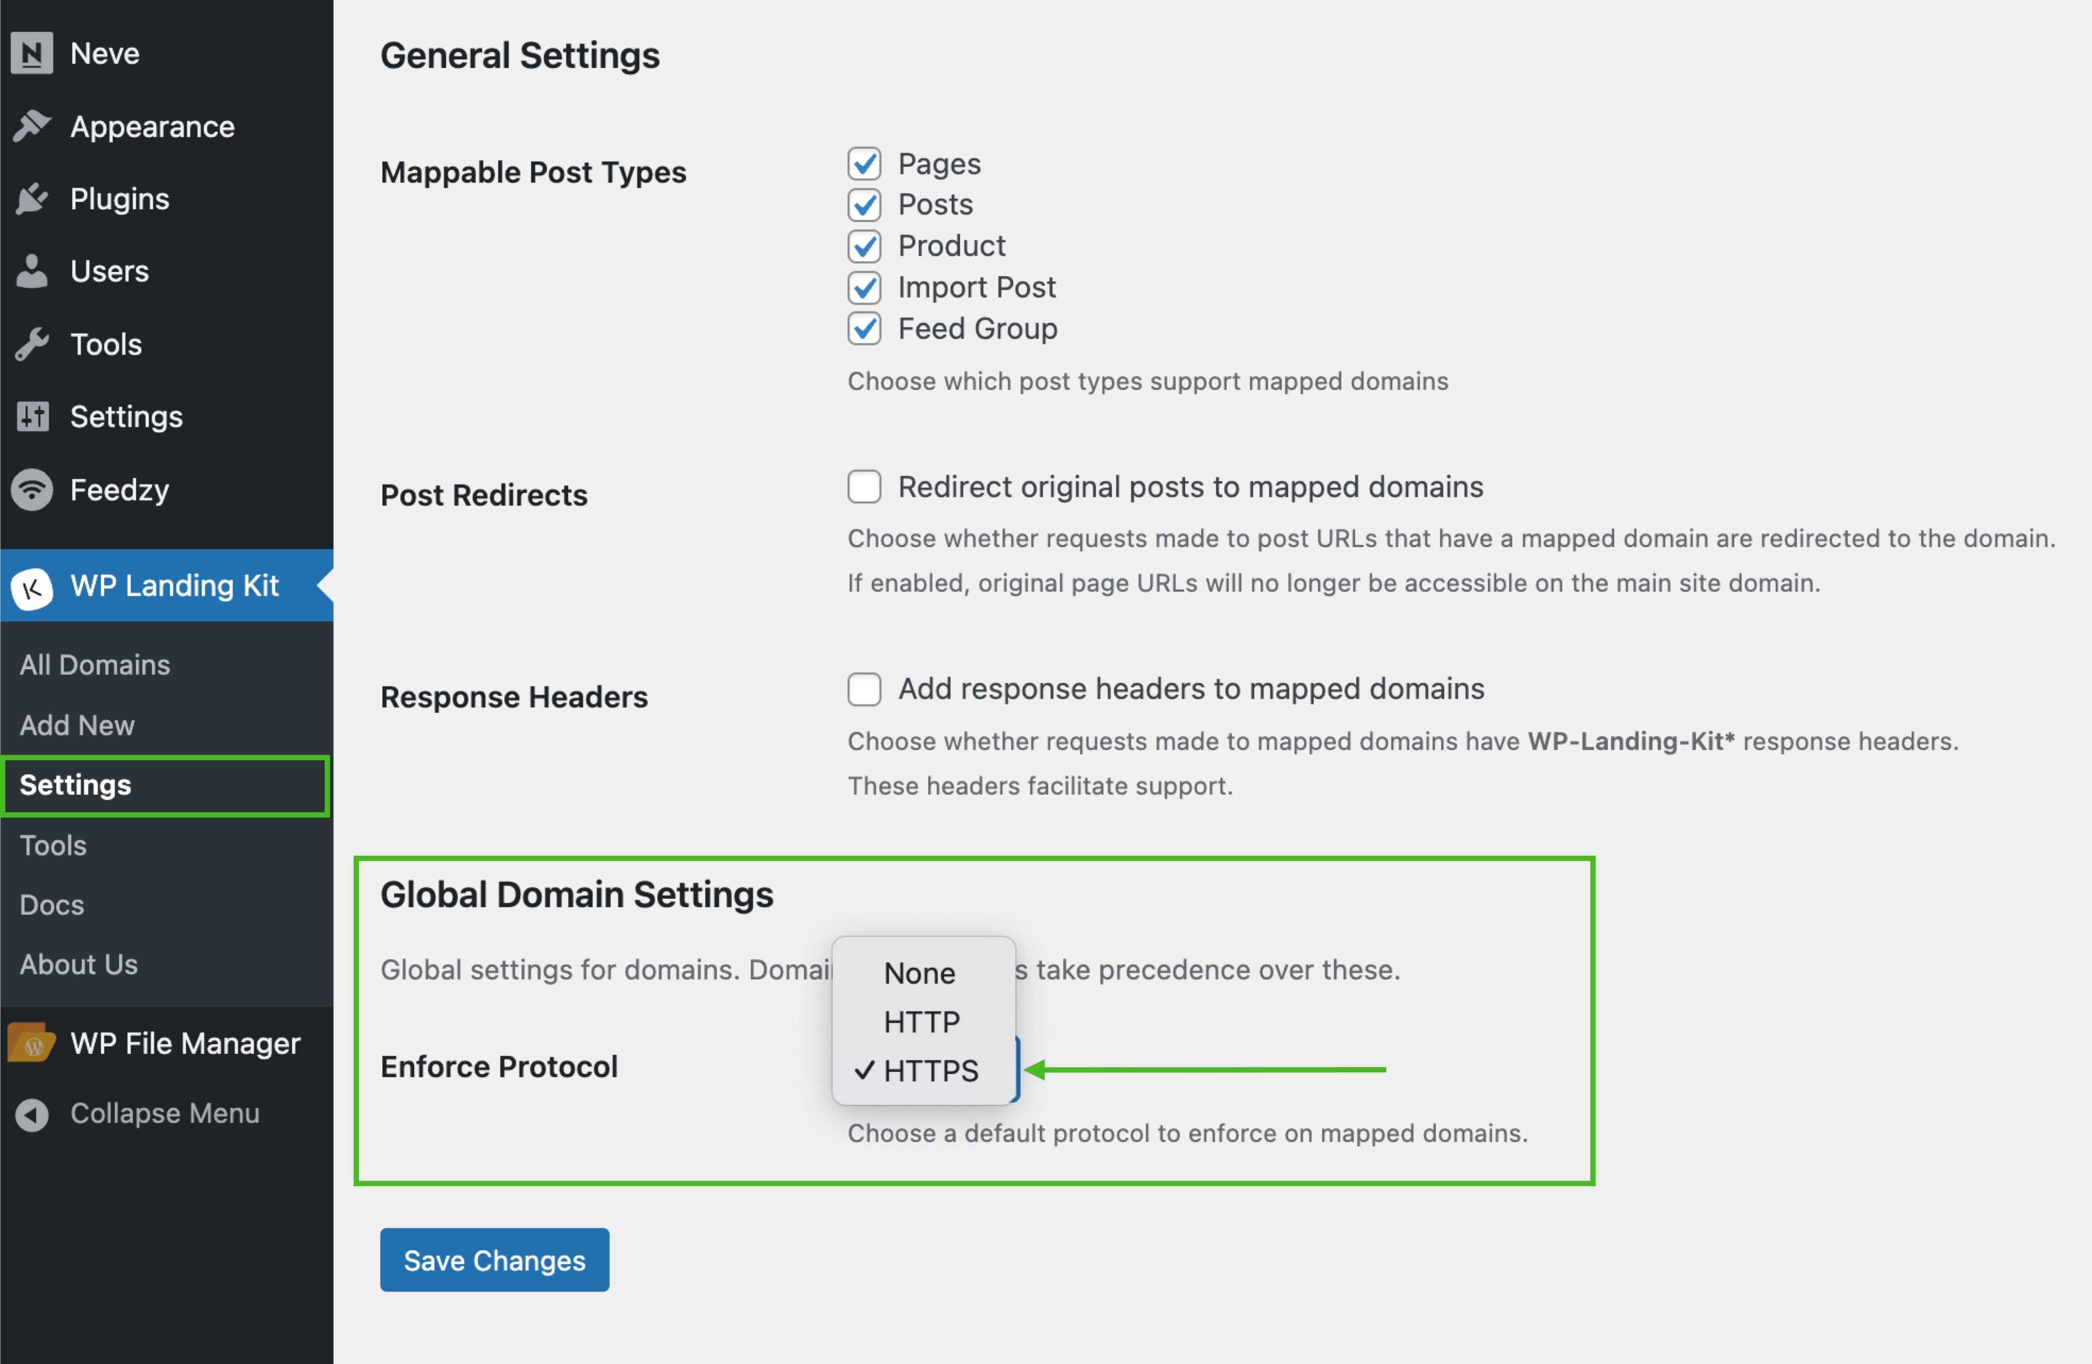The width and height of the screenshot is (2092, 1364).
Task: Go to All Domains
Action: (94, 665)
